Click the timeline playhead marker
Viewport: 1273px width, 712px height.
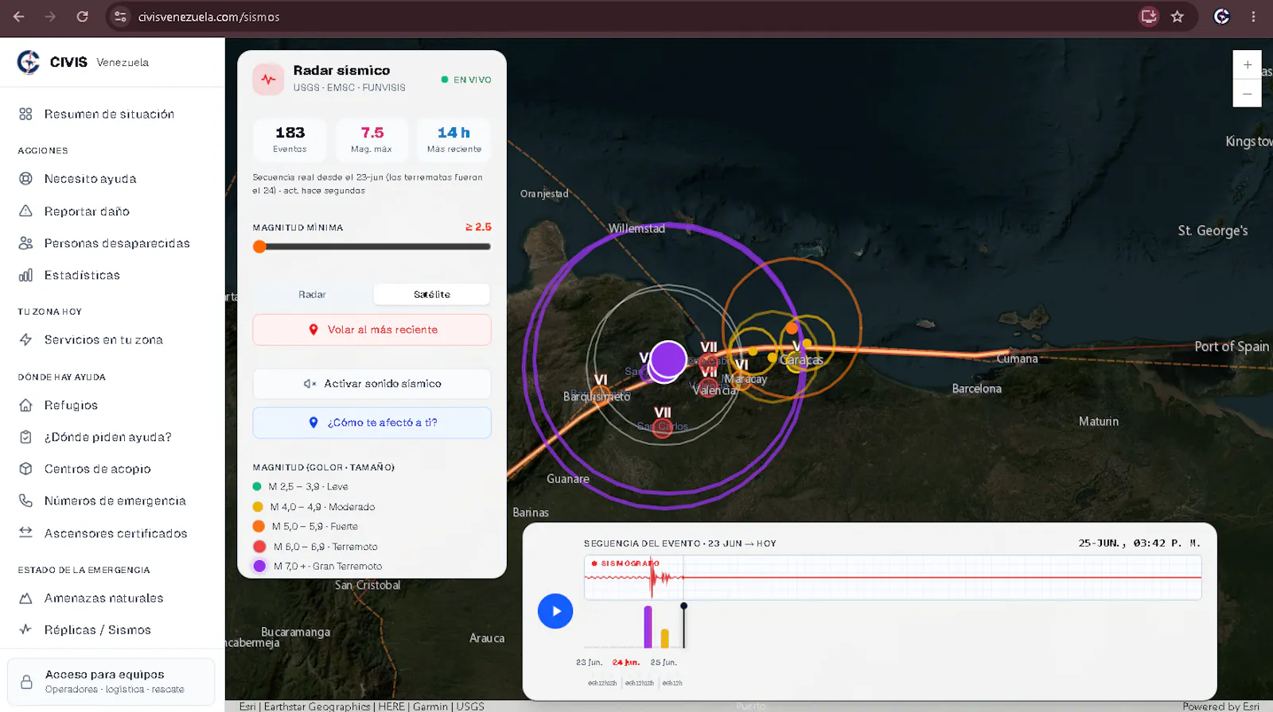(683, 606)
